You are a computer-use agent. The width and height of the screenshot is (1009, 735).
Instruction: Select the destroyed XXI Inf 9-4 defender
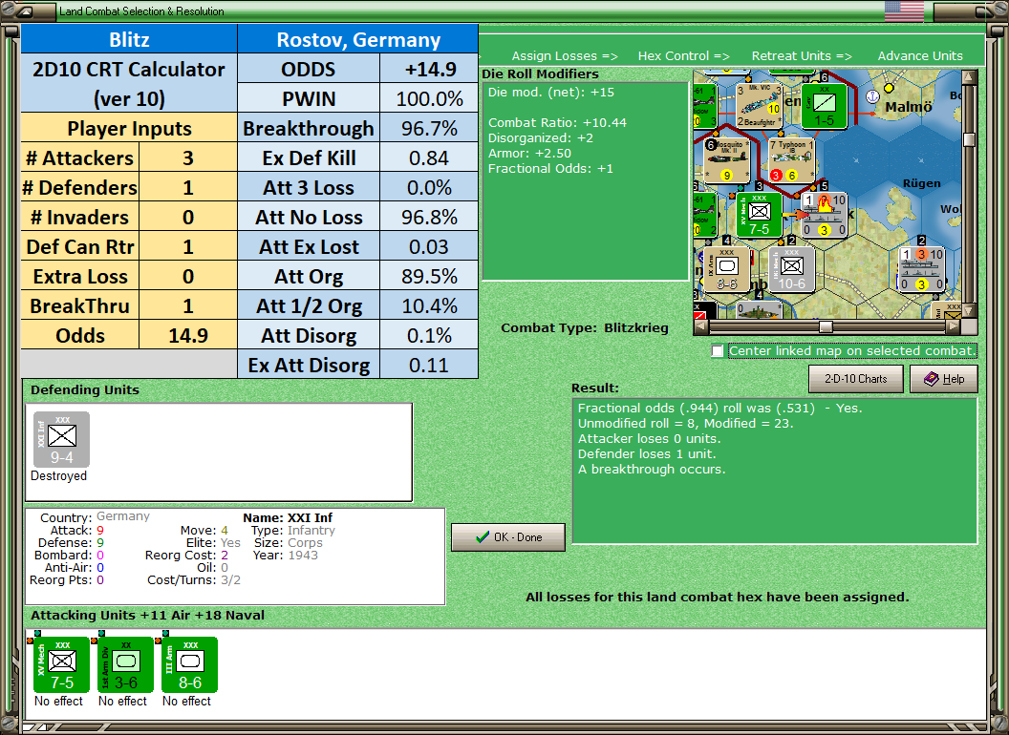(x=62, y=440)
